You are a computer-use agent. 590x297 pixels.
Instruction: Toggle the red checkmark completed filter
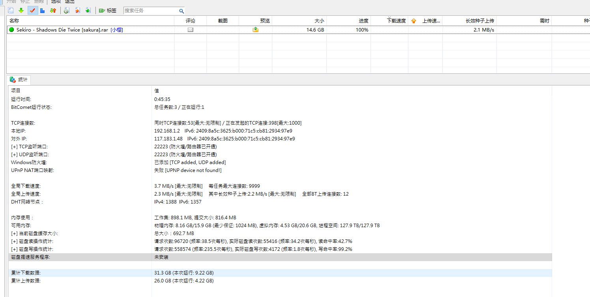pos(32,11)
